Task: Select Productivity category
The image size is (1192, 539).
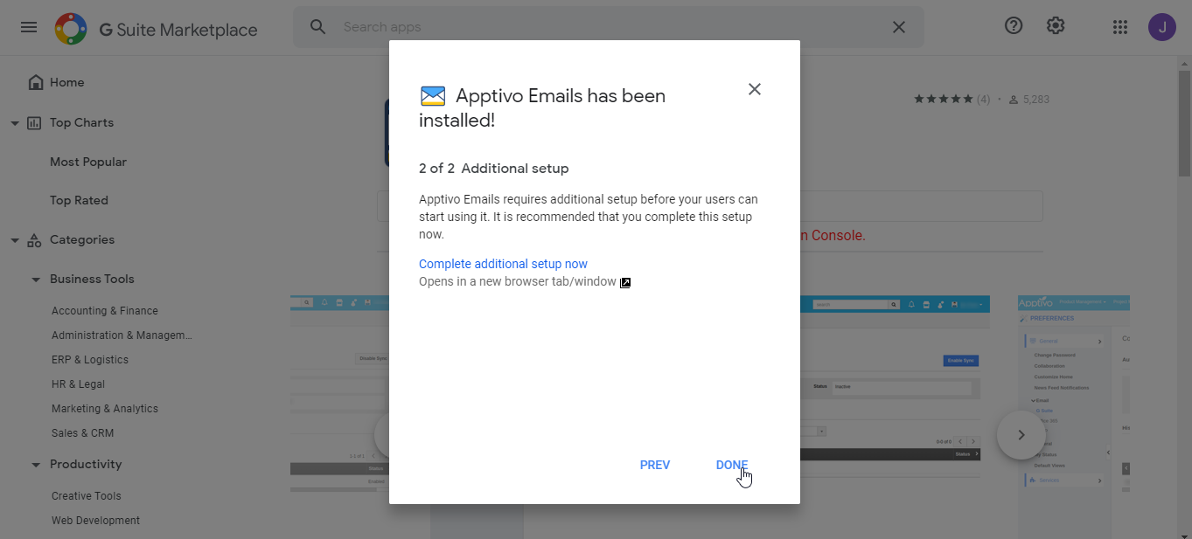Action: [86, 465]
